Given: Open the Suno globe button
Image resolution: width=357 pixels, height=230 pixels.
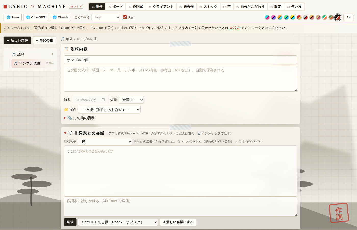Looking at the screenshot, I should click(12, 17).
